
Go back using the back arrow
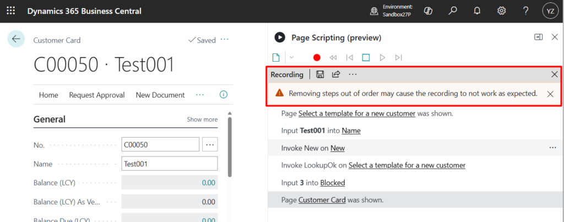(x=16, y=39)
